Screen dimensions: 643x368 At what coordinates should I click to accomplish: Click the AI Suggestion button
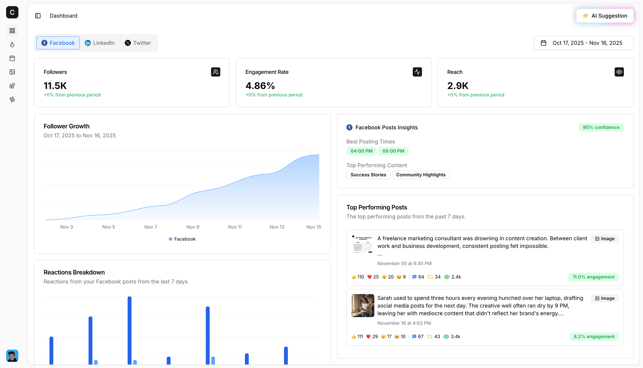pos(605,15)
